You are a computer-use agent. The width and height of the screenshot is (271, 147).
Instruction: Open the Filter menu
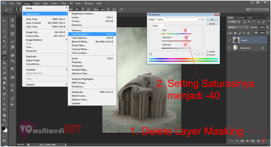click(63, 3)
